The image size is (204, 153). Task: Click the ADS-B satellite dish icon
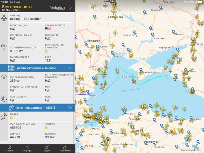tap(11, 108)
